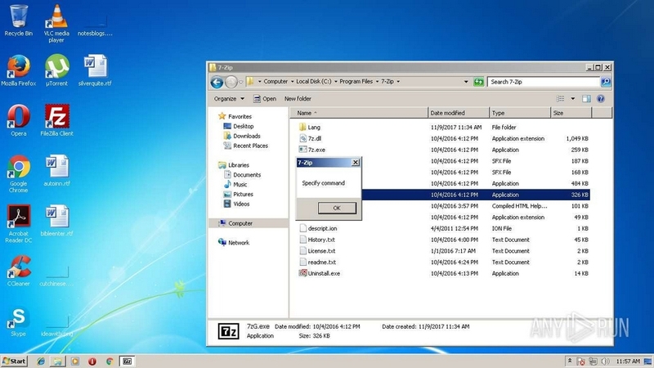Expand the address bar history dropdown
The image size is (654, 368).
click(465, 82)
